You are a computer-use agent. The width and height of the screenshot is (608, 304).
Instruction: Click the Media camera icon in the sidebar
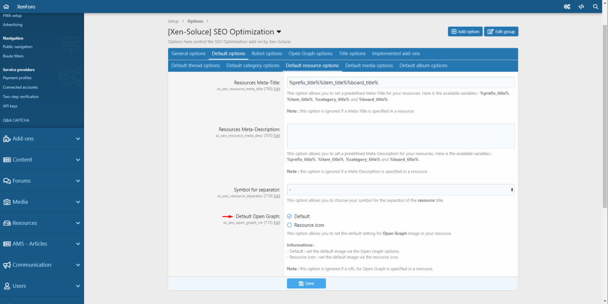pos(7,202)
